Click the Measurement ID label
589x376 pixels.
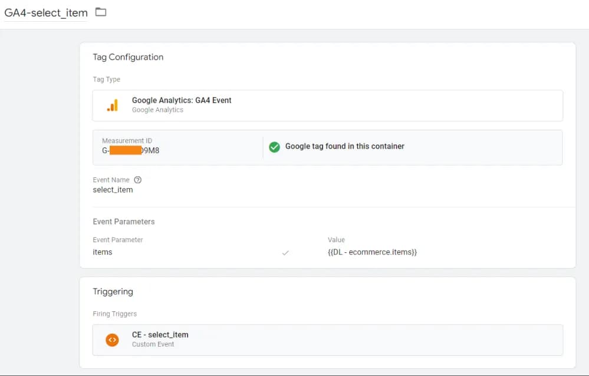(127, 140)
